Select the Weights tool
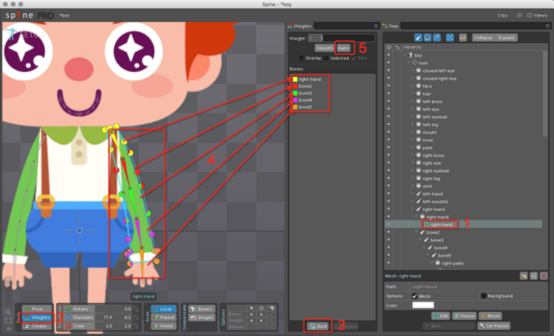Viewport: 554px width, 336px height. 37,317
